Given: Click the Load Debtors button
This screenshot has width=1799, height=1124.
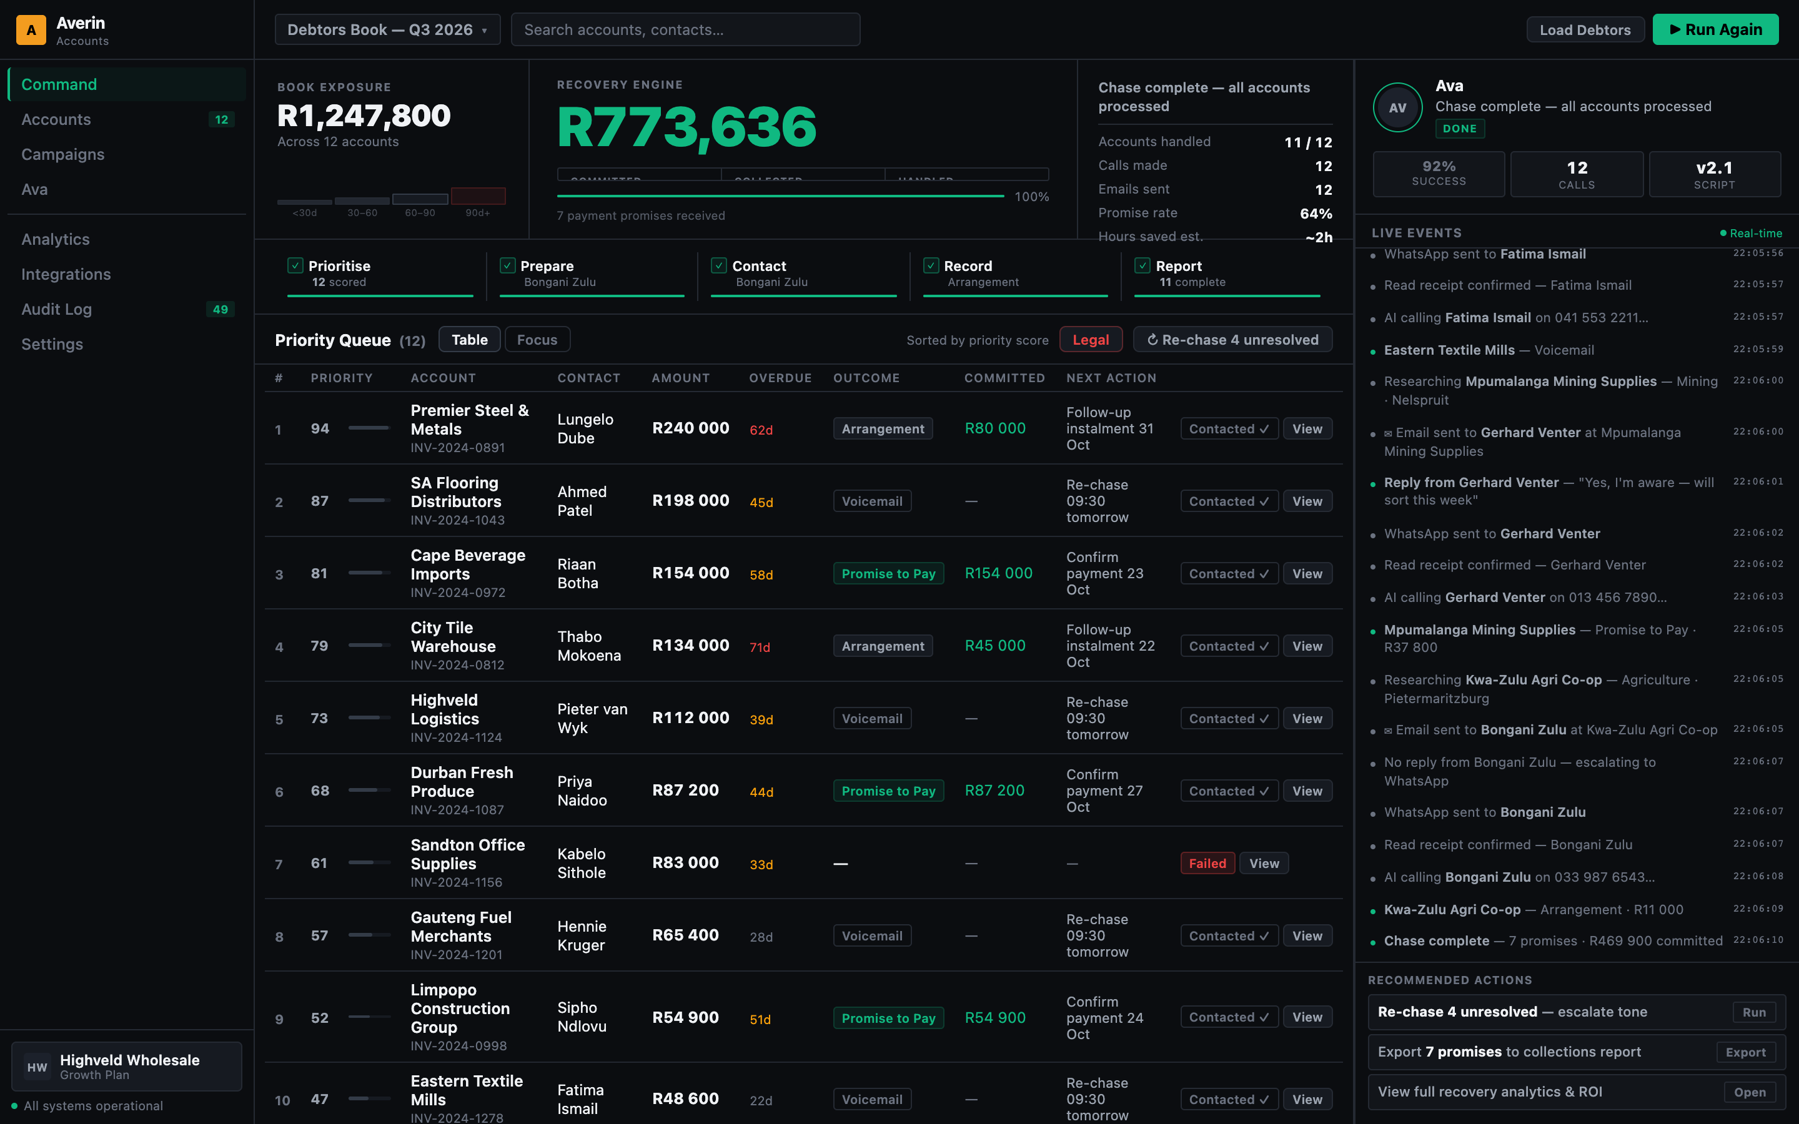Looking at the screenshot, I should pos(1585,30).
